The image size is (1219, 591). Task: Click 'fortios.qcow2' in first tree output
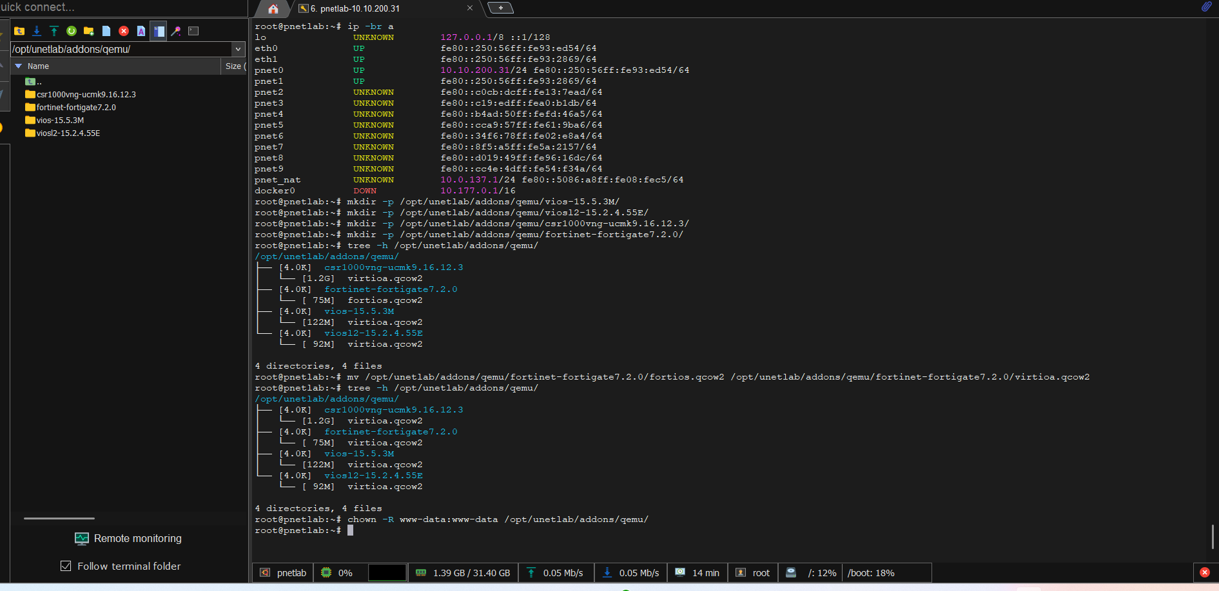[385, 300]
